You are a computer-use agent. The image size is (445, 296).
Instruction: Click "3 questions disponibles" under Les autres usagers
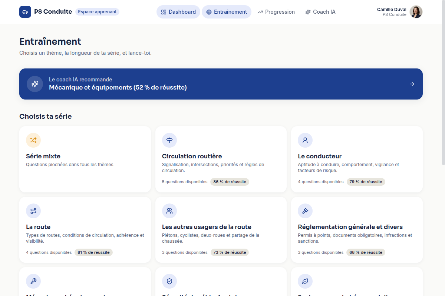(x=185, y=252)
